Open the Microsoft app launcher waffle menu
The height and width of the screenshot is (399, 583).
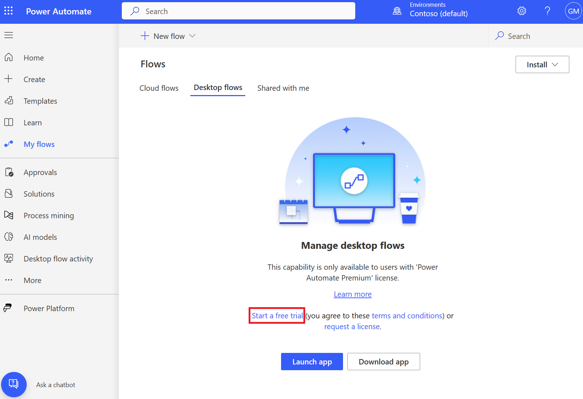8,11
